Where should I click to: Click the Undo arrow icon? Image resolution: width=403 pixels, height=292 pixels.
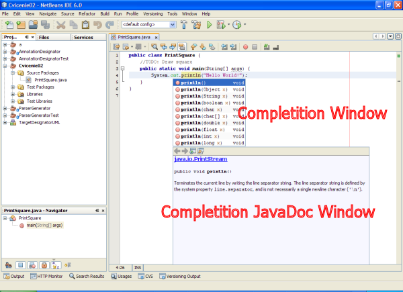click(97, 25)
